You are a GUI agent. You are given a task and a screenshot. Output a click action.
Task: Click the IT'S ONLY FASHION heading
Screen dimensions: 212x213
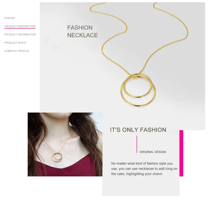[138, 130]
